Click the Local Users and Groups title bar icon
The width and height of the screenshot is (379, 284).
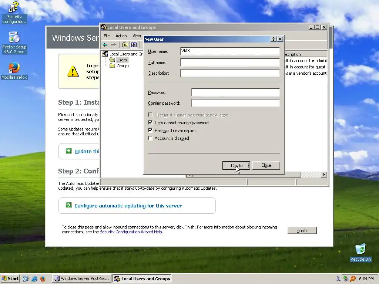pyautogui.click(x=104, y=27)
